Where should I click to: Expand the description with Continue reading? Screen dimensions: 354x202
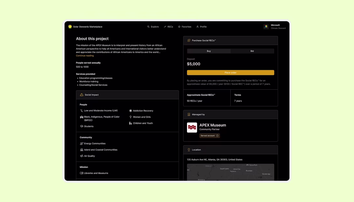[85, 55]
